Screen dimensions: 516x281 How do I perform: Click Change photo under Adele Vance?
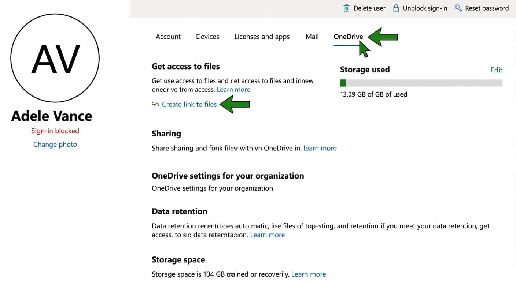click(55, 144)
